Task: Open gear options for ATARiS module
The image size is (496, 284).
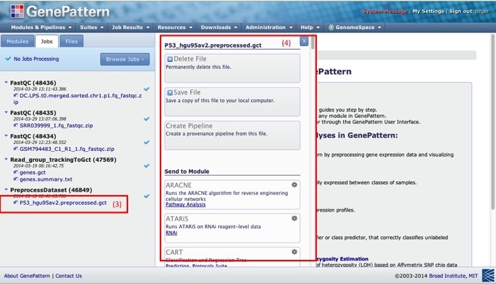Action: pos(294,218)
